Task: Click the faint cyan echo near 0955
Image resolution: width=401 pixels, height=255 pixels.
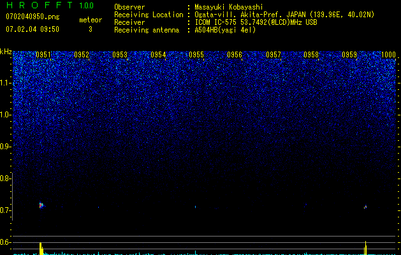Action: (x=195, y=207)
